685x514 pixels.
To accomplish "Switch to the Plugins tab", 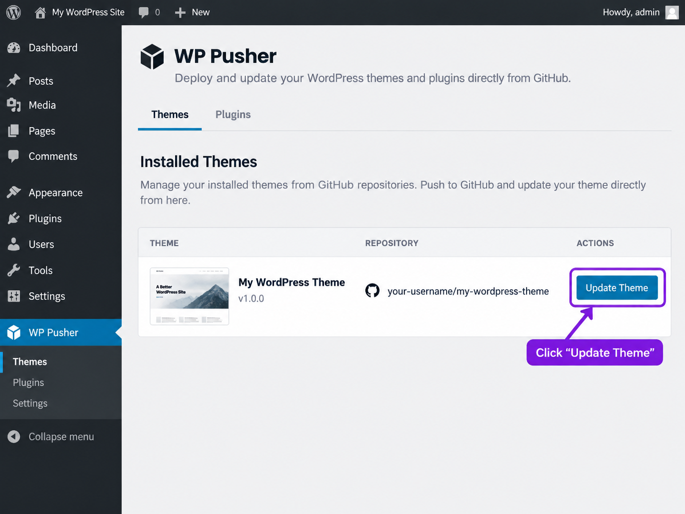I will (233, 115).
